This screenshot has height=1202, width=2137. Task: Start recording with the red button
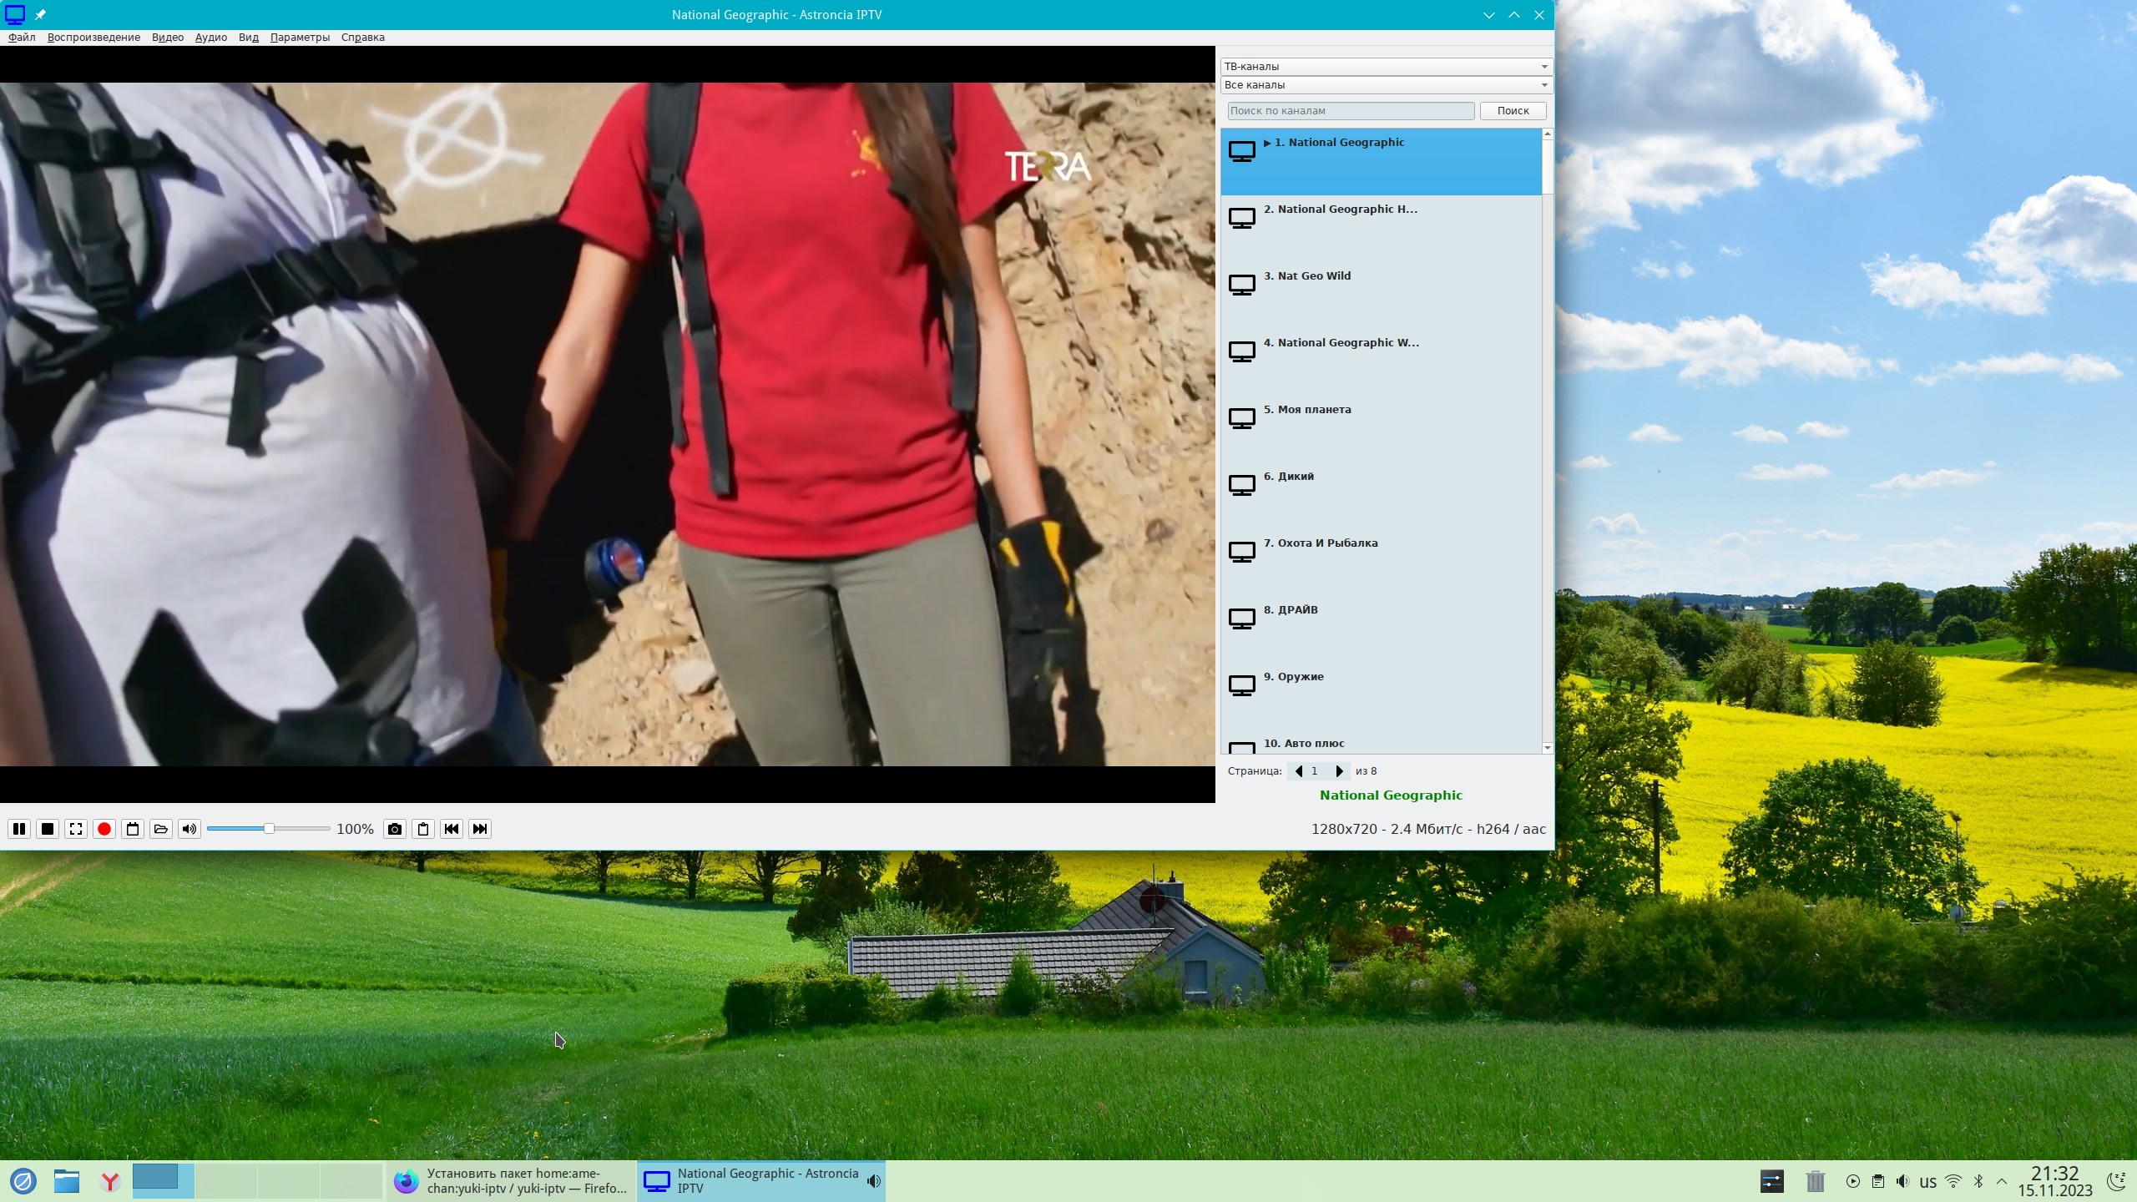coord(104,829)
